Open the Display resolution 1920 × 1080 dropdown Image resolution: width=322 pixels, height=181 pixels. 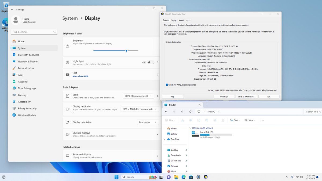pyautogui.click(x=140, y=109)
